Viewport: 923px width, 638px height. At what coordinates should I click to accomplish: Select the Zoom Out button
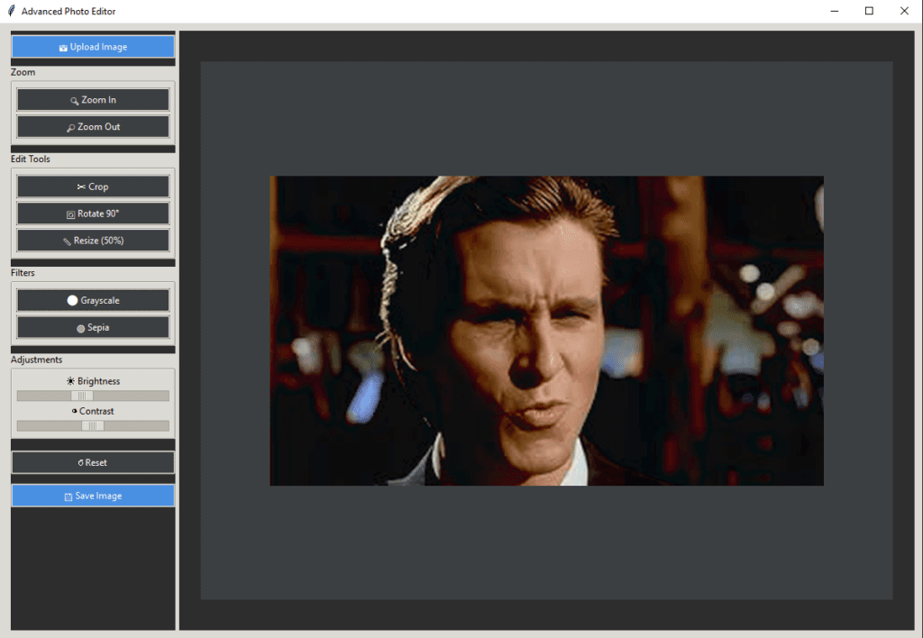pos(93,126)
